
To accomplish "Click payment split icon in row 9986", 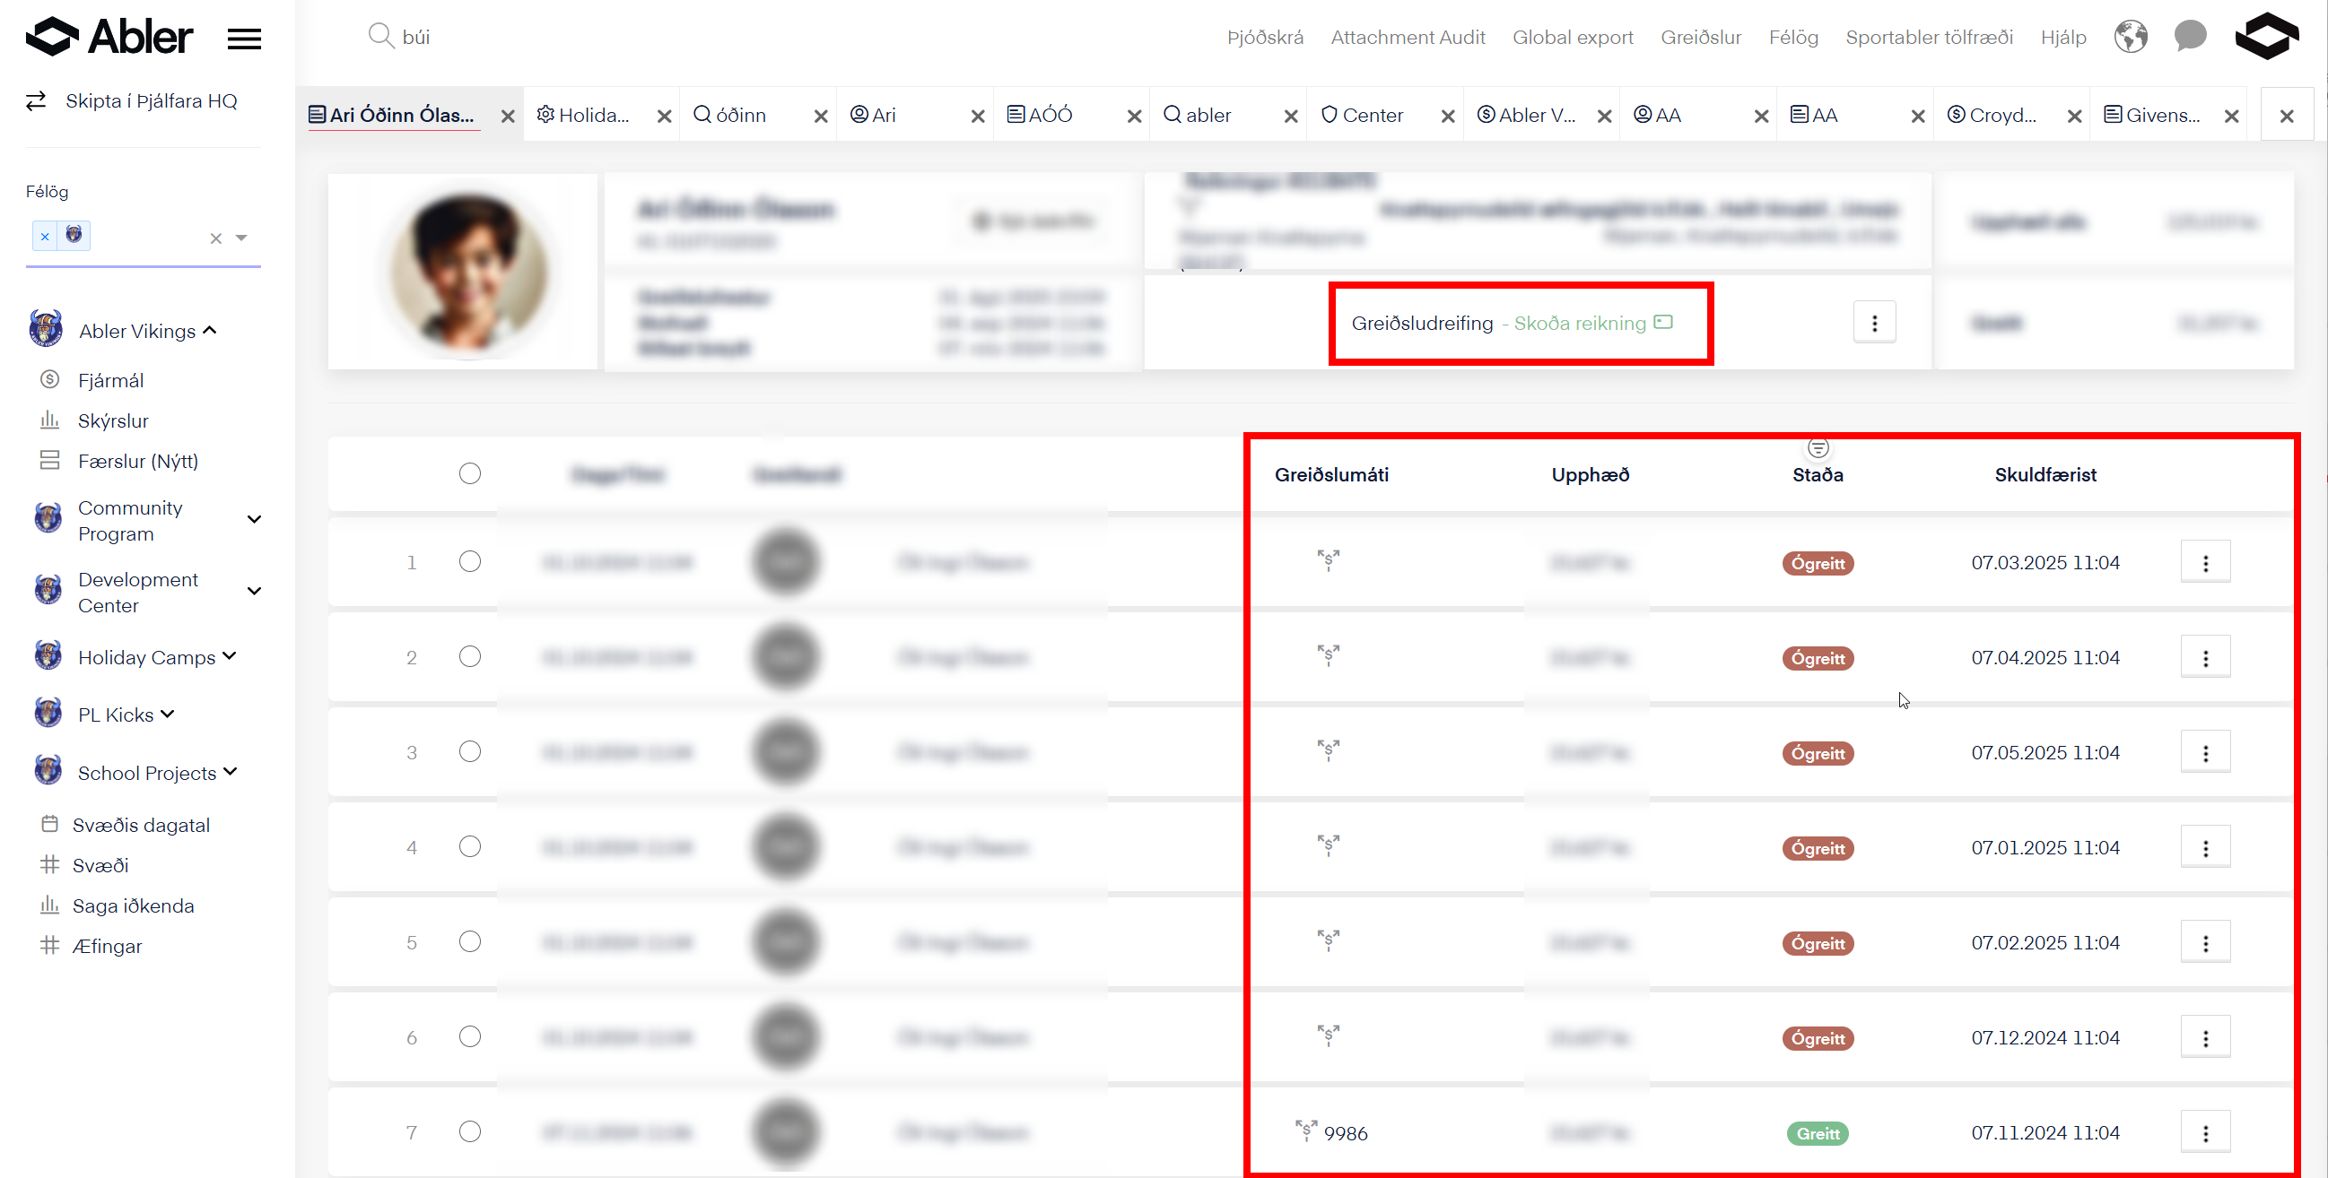I will (1306, 1130).
